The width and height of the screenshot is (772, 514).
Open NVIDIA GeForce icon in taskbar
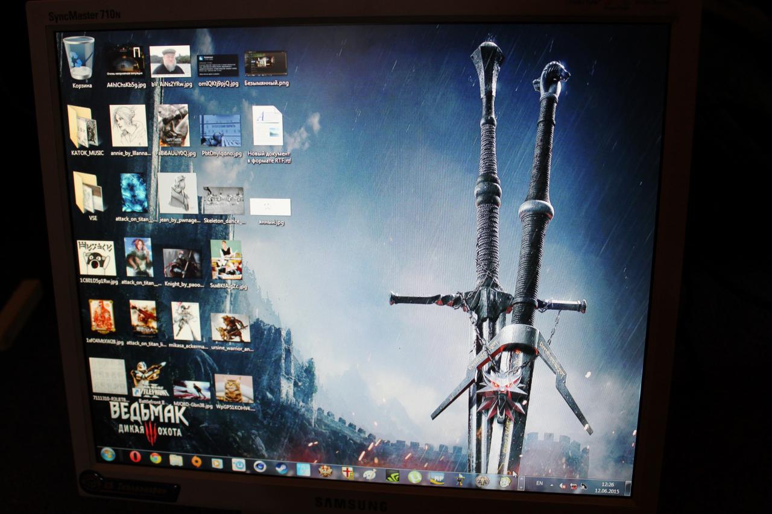tap(393, 475)
